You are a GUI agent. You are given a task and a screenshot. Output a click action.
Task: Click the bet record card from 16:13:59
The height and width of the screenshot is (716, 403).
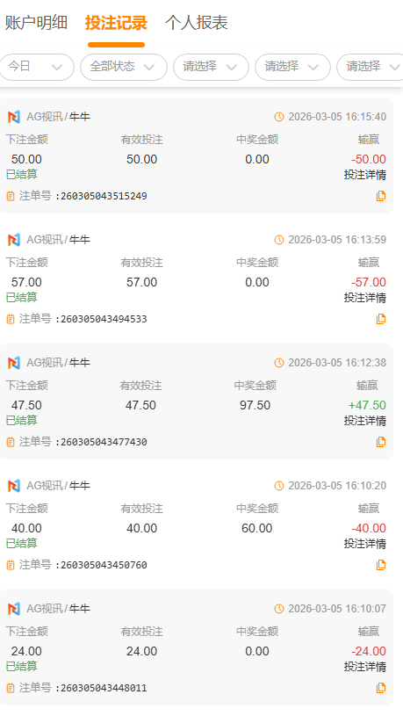point(197,278)
